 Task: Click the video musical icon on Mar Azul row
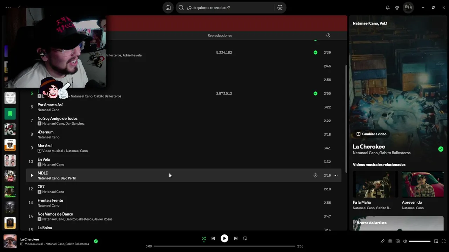pos(40,151)
